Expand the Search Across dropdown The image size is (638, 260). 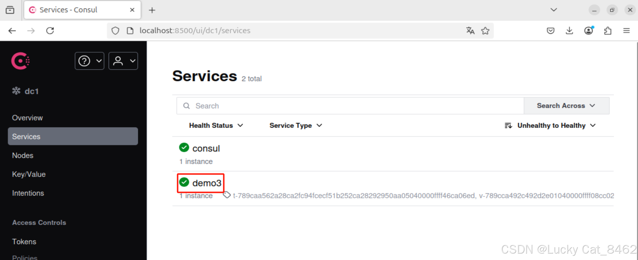point(566,106)
